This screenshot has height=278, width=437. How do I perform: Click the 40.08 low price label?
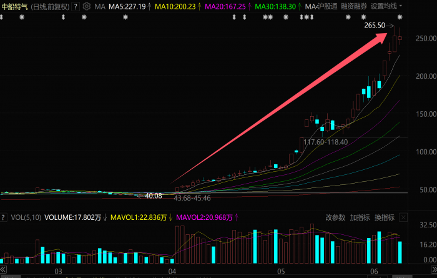(154, 196)
